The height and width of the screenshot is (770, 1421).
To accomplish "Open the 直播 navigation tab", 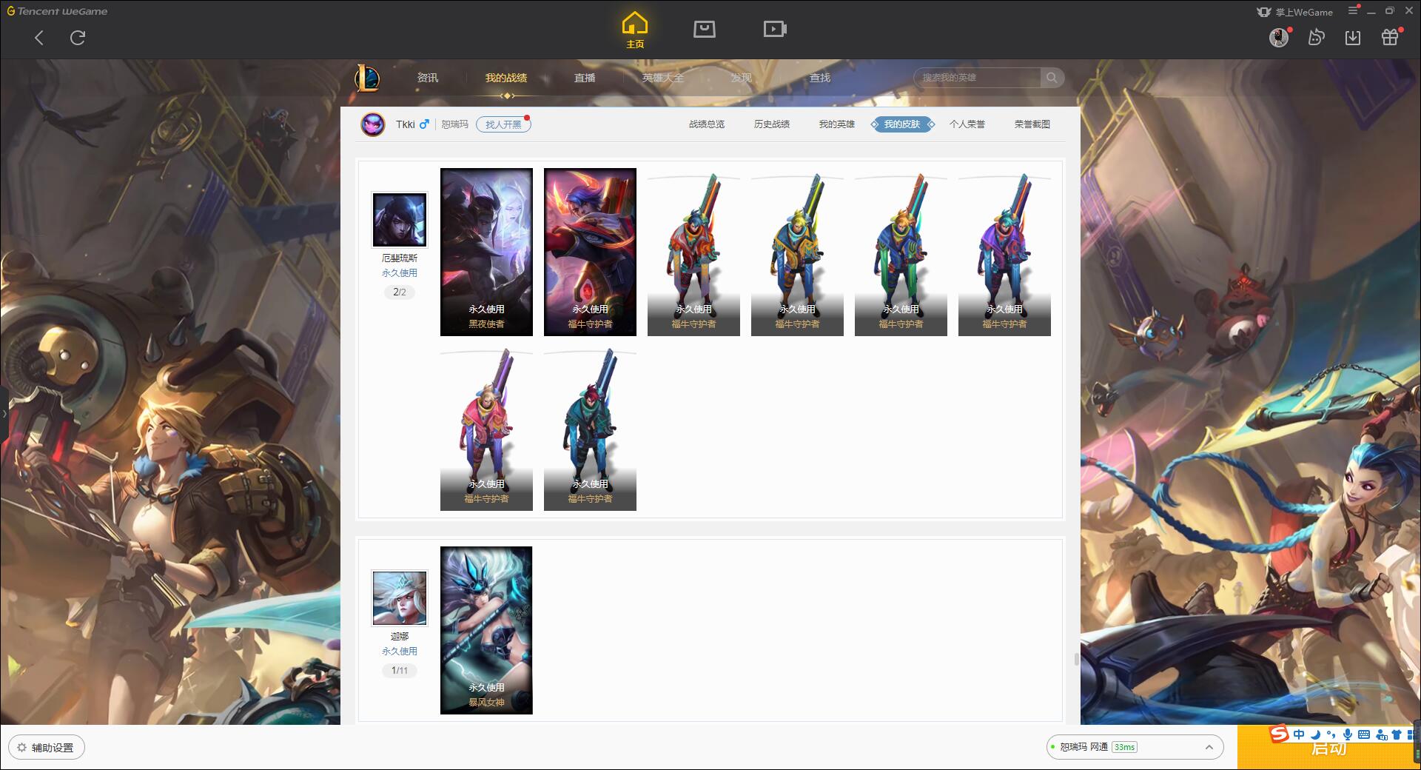I will point(585,78).
